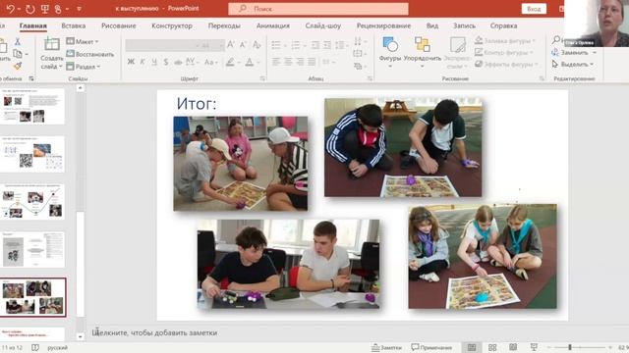629x353 pixels.
Task: Open the Рецензирование tab
Action: click(x=383, y=25)
